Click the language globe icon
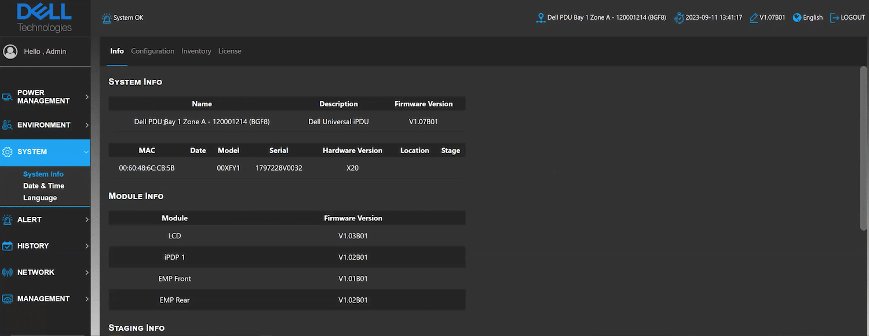 (x=797, y=18)
